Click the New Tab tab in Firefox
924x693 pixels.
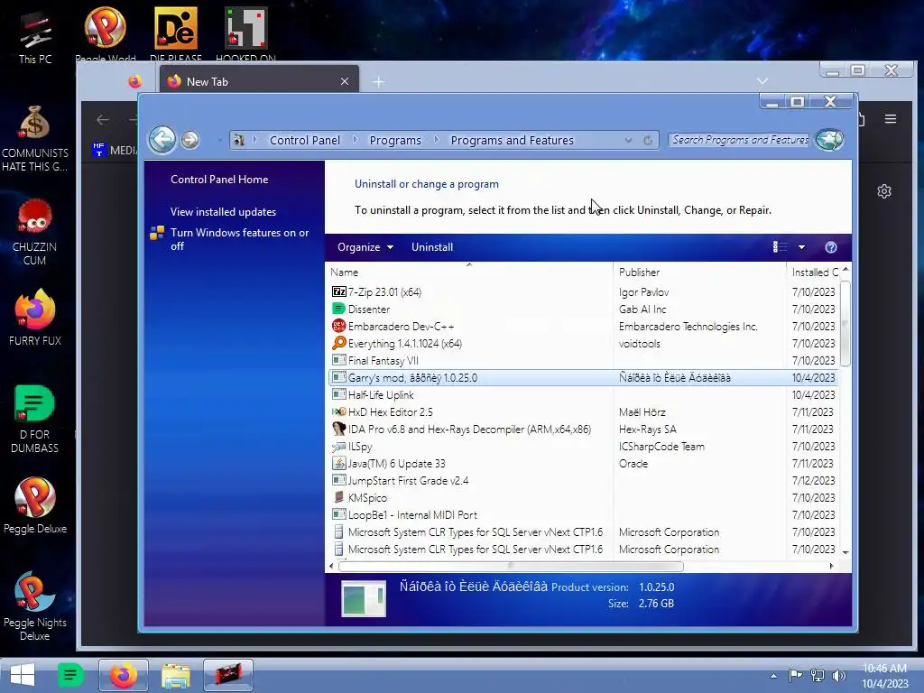(259, 81)
